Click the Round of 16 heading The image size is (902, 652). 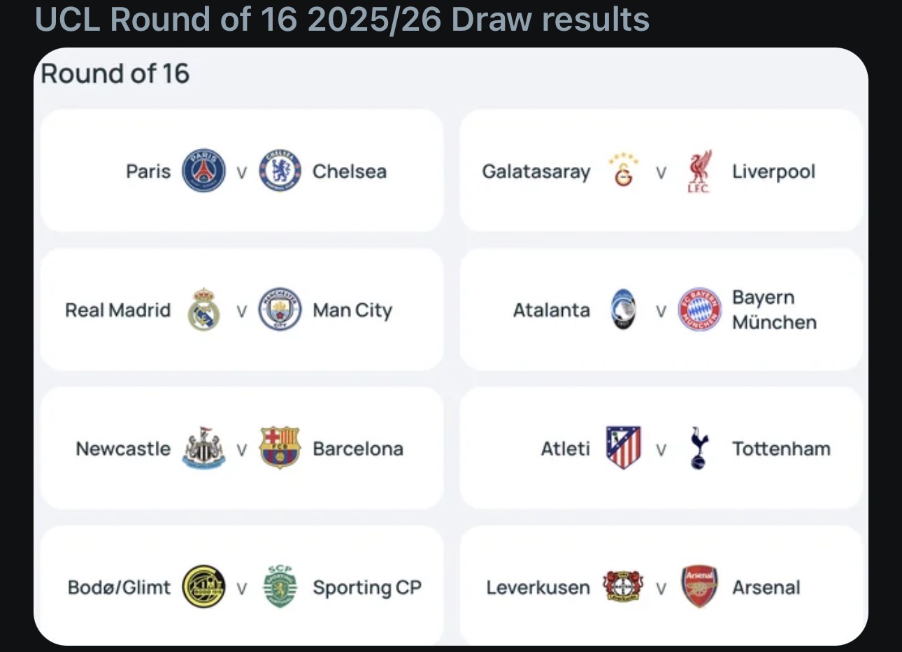point(115,73)
